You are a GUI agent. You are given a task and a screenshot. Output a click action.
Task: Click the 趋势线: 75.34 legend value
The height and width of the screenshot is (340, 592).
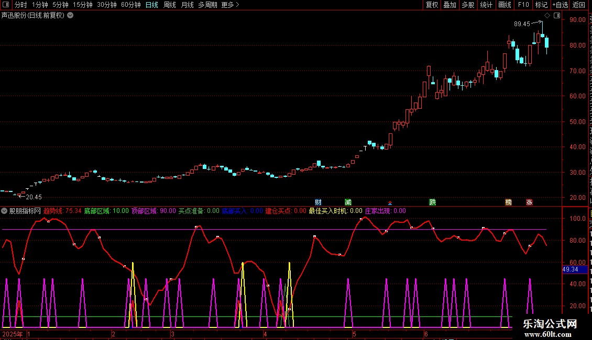click(62, 211)
